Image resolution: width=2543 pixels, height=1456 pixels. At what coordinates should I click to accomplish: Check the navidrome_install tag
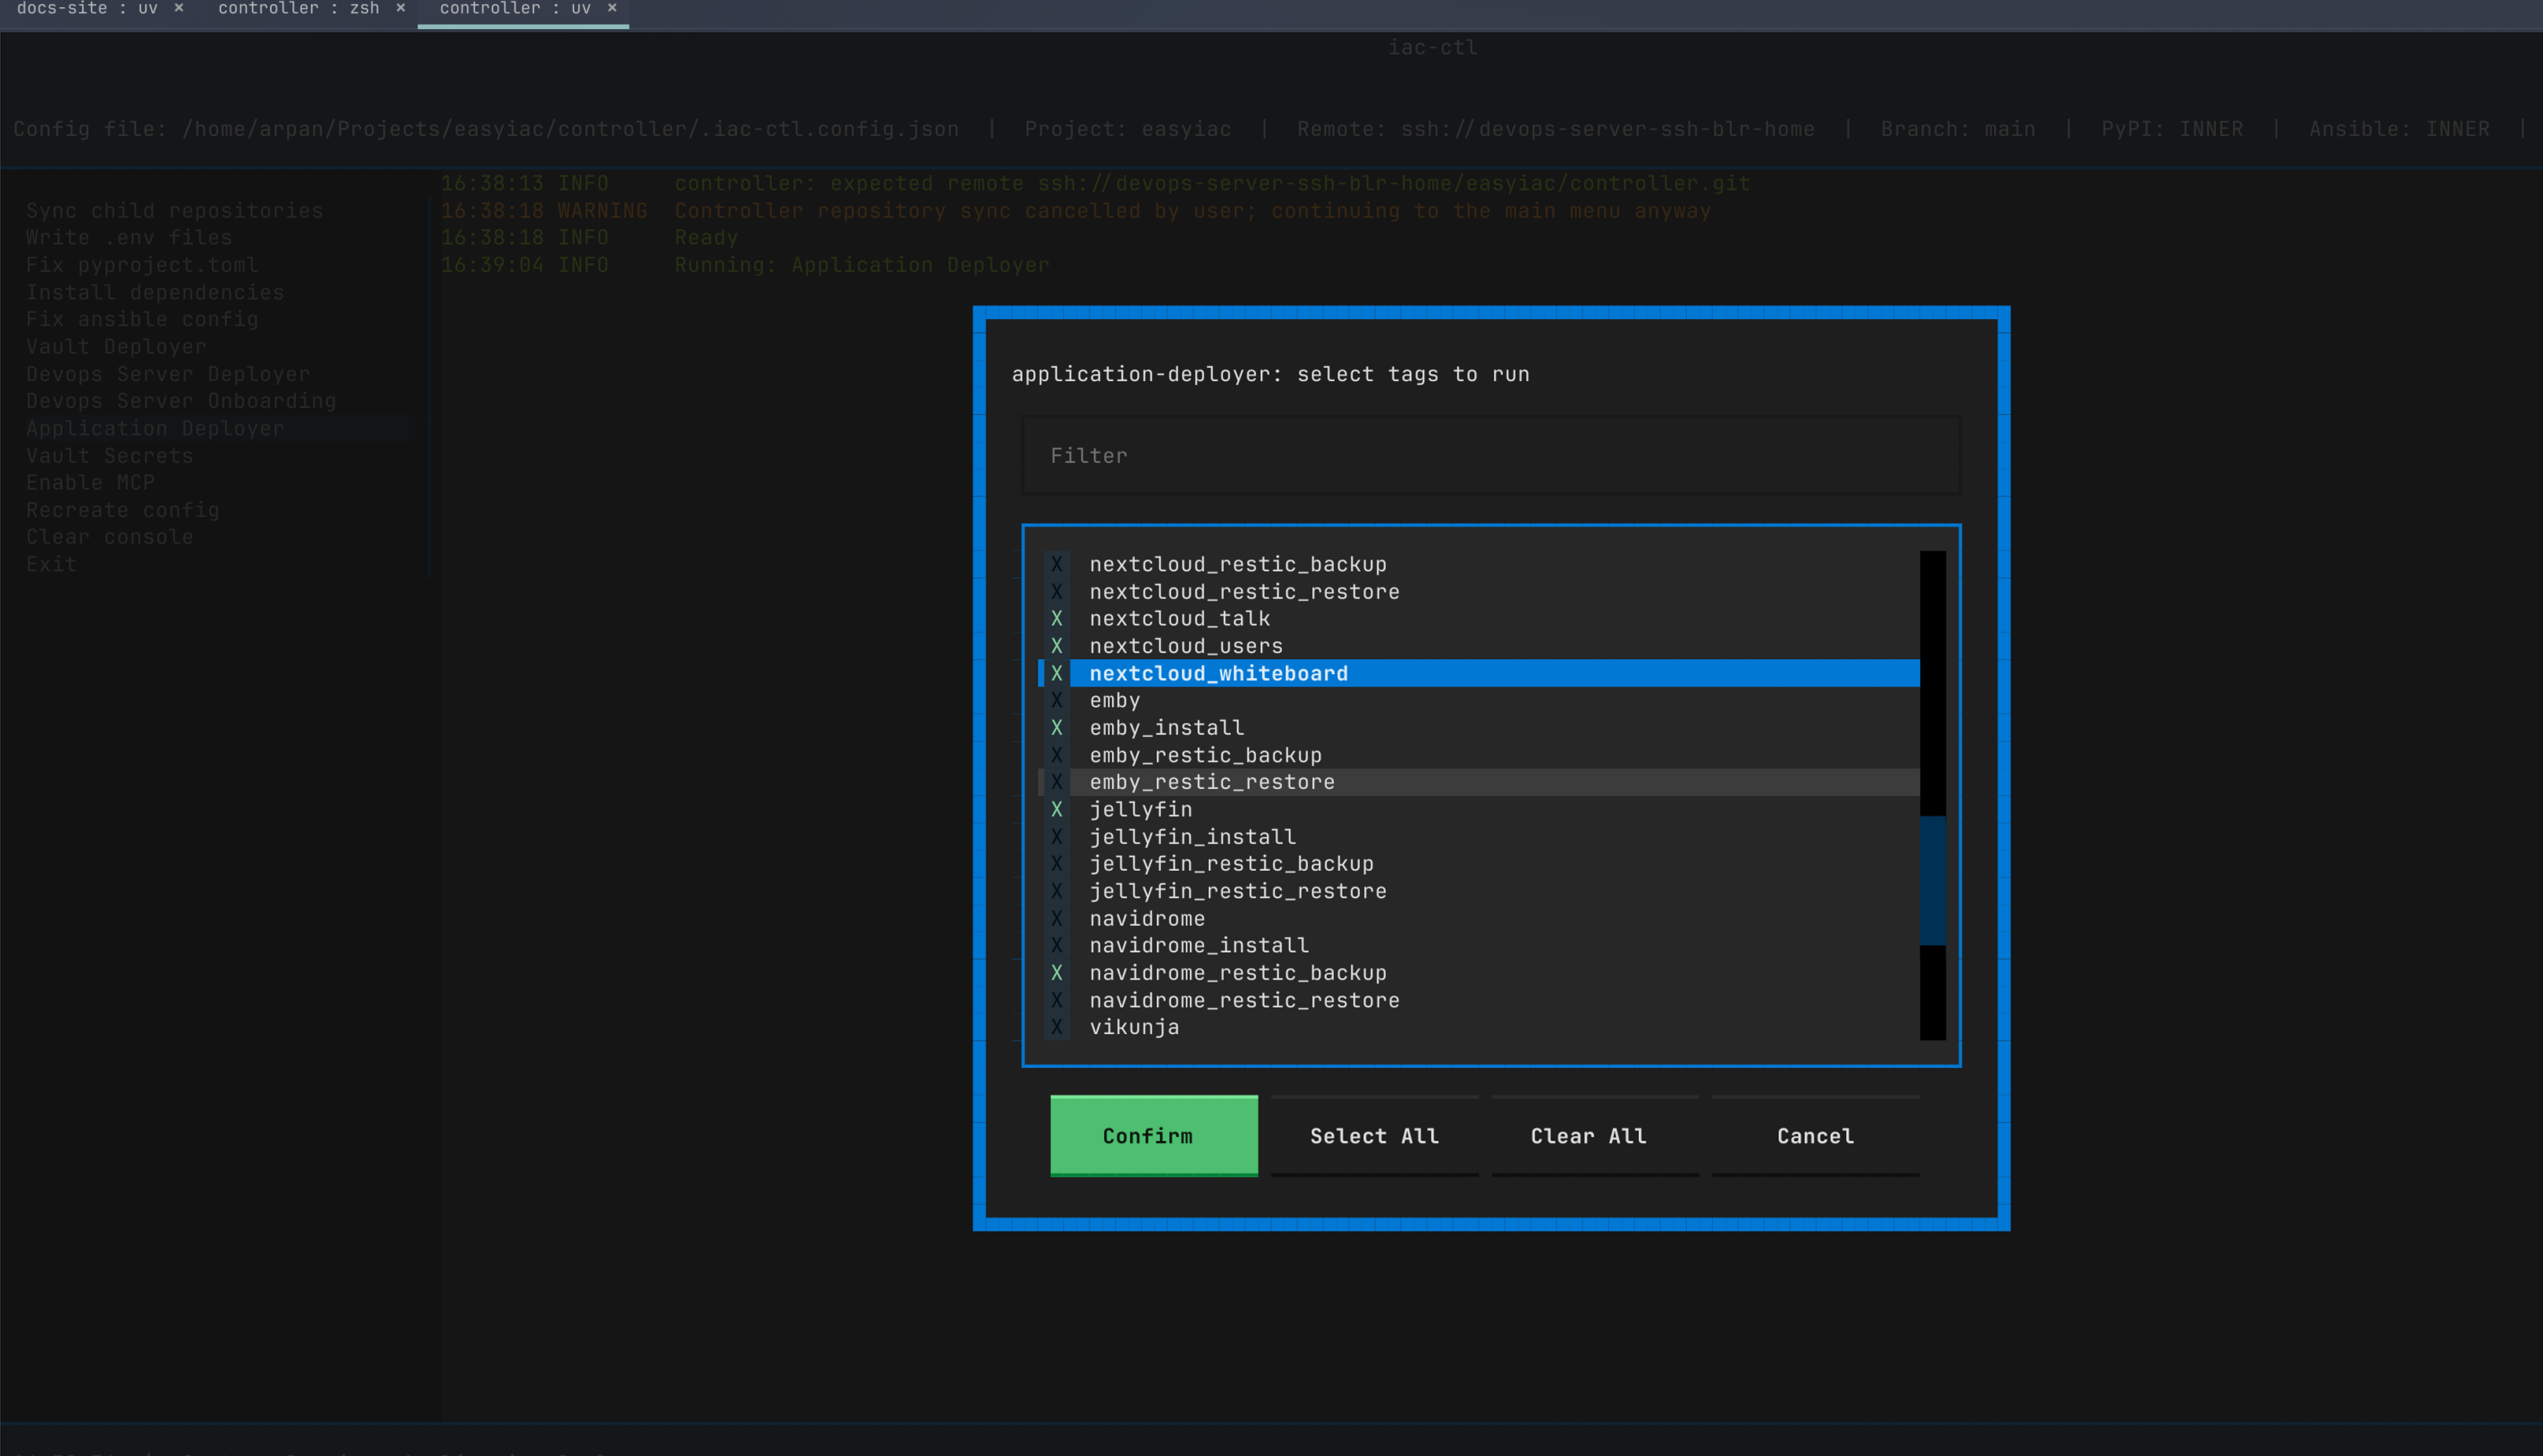(x=1479, y=945)
